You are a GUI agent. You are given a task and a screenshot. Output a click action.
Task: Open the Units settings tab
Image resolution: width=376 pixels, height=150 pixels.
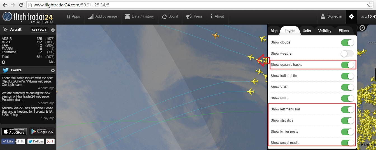[307, 31]
